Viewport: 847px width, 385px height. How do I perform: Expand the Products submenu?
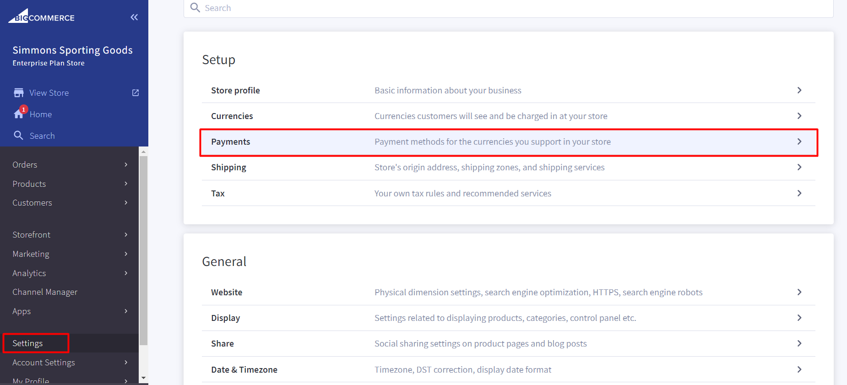[x=70, y=184]
